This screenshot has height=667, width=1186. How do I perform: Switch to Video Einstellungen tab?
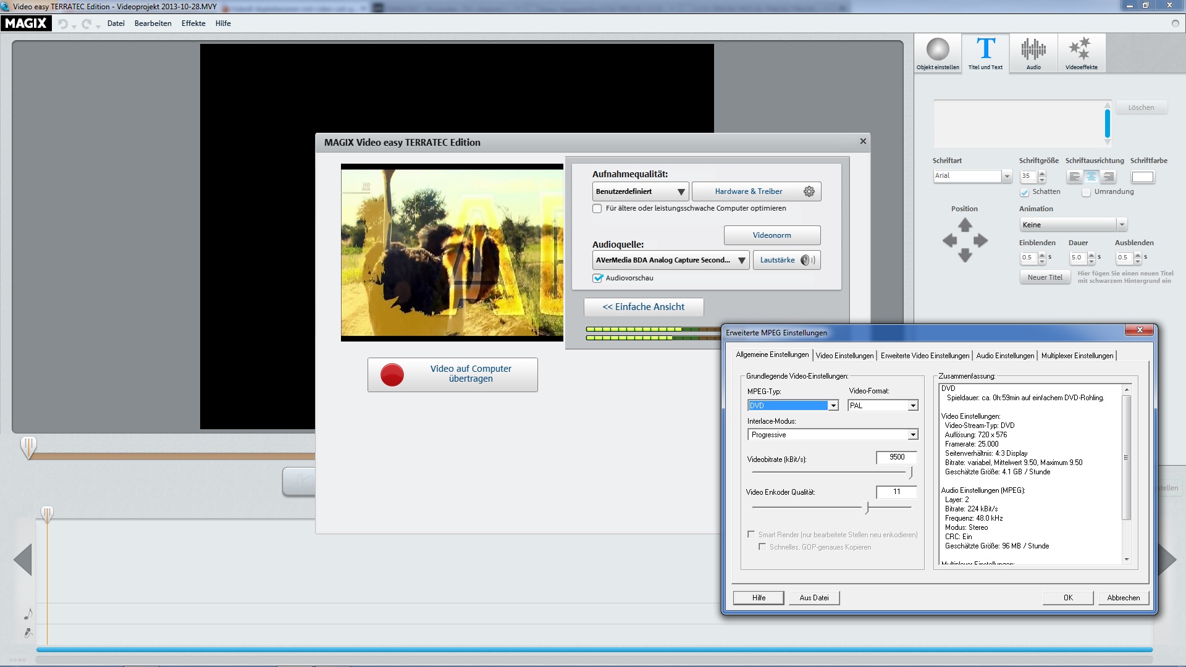point(844,356)
